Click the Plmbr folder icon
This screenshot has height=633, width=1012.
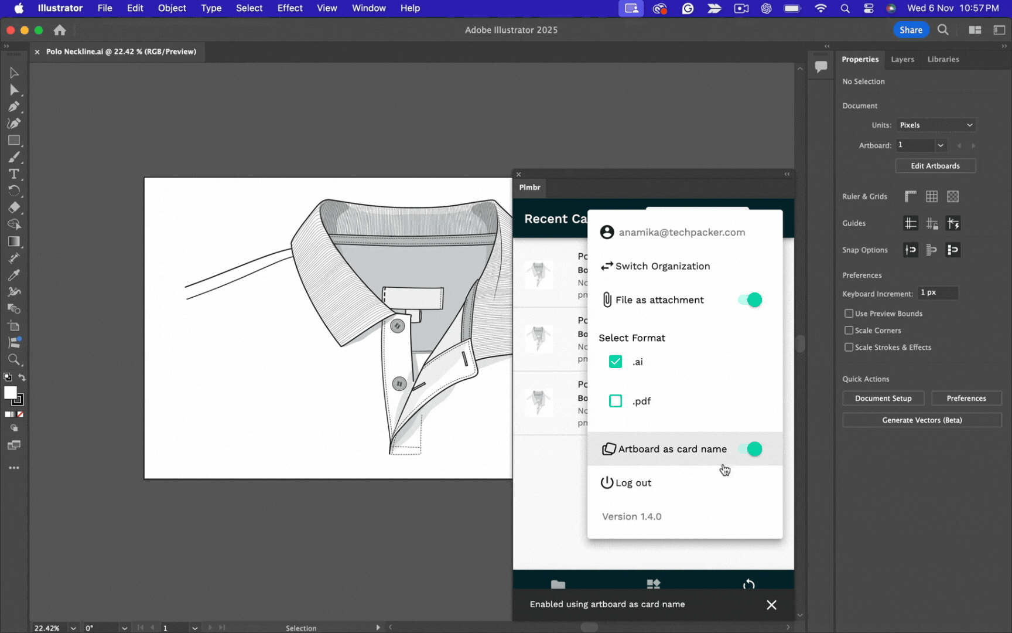tap(558, 584)
